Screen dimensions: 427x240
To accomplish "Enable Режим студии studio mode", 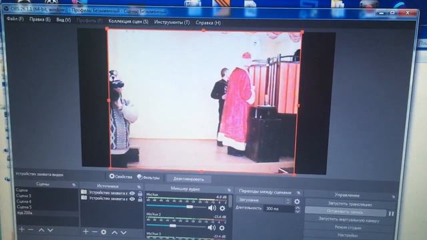I will [348, 227].
